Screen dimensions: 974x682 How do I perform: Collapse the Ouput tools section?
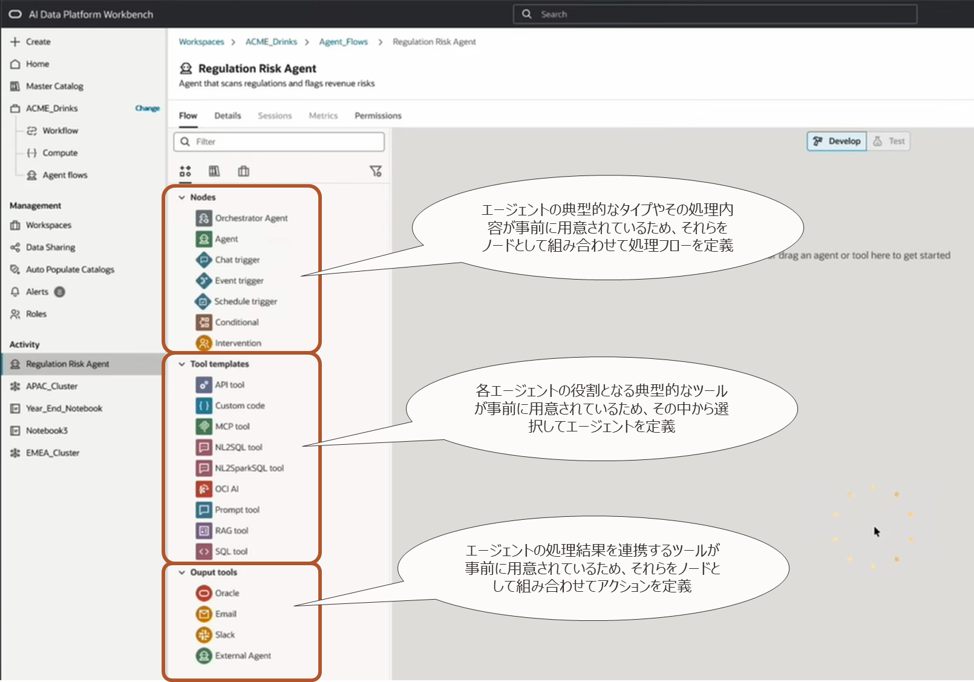coord(181,572)
